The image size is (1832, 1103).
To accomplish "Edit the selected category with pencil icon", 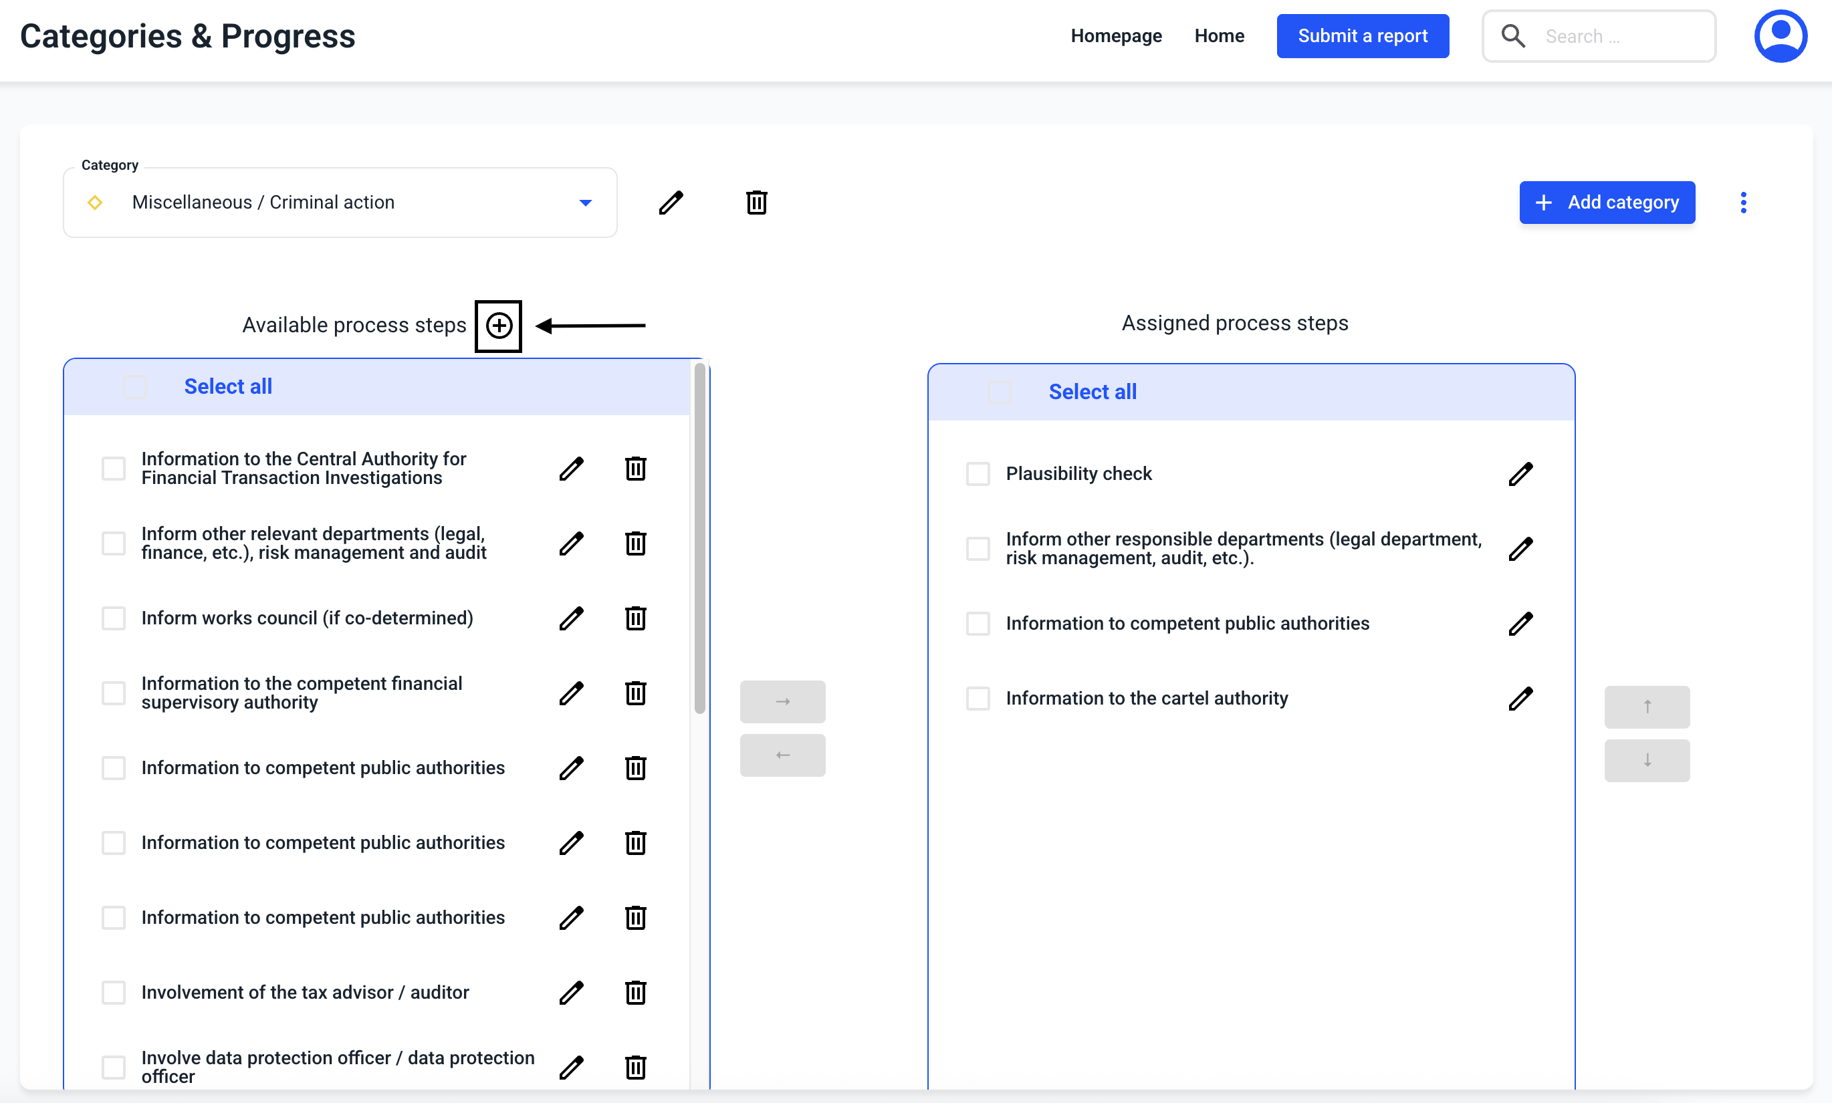I will point(671,202).
